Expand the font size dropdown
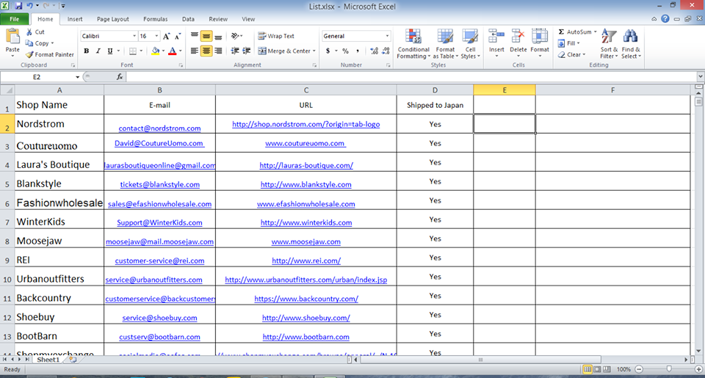The height and width of the screenshot is (378, 705). point(156,36)
